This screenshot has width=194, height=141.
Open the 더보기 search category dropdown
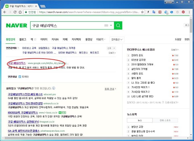click(101, 39)
